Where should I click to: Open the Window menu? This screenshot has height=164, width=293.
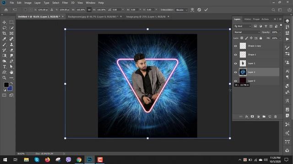[91, 3]
